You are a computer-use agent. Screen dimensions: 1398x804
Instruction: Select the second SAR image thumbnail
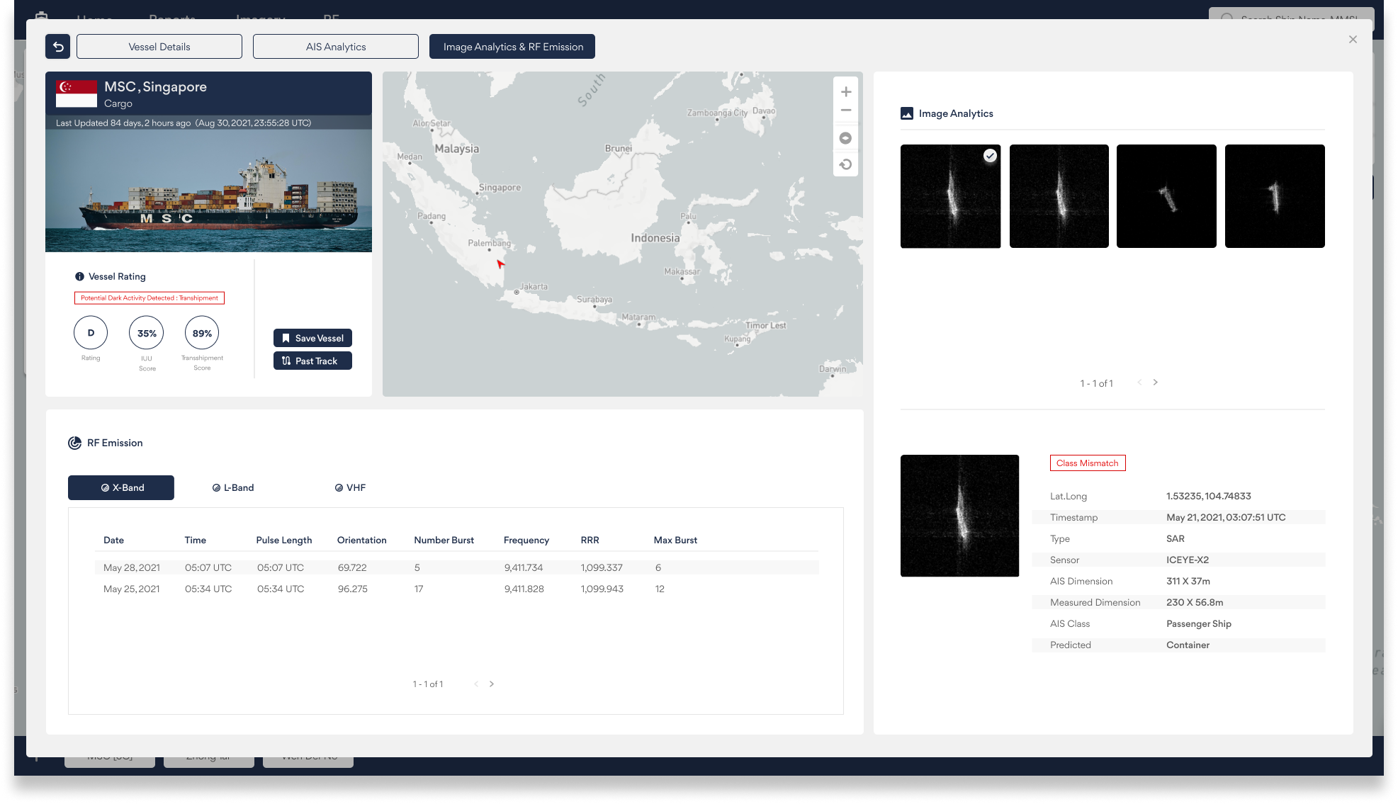point(1059,196)
